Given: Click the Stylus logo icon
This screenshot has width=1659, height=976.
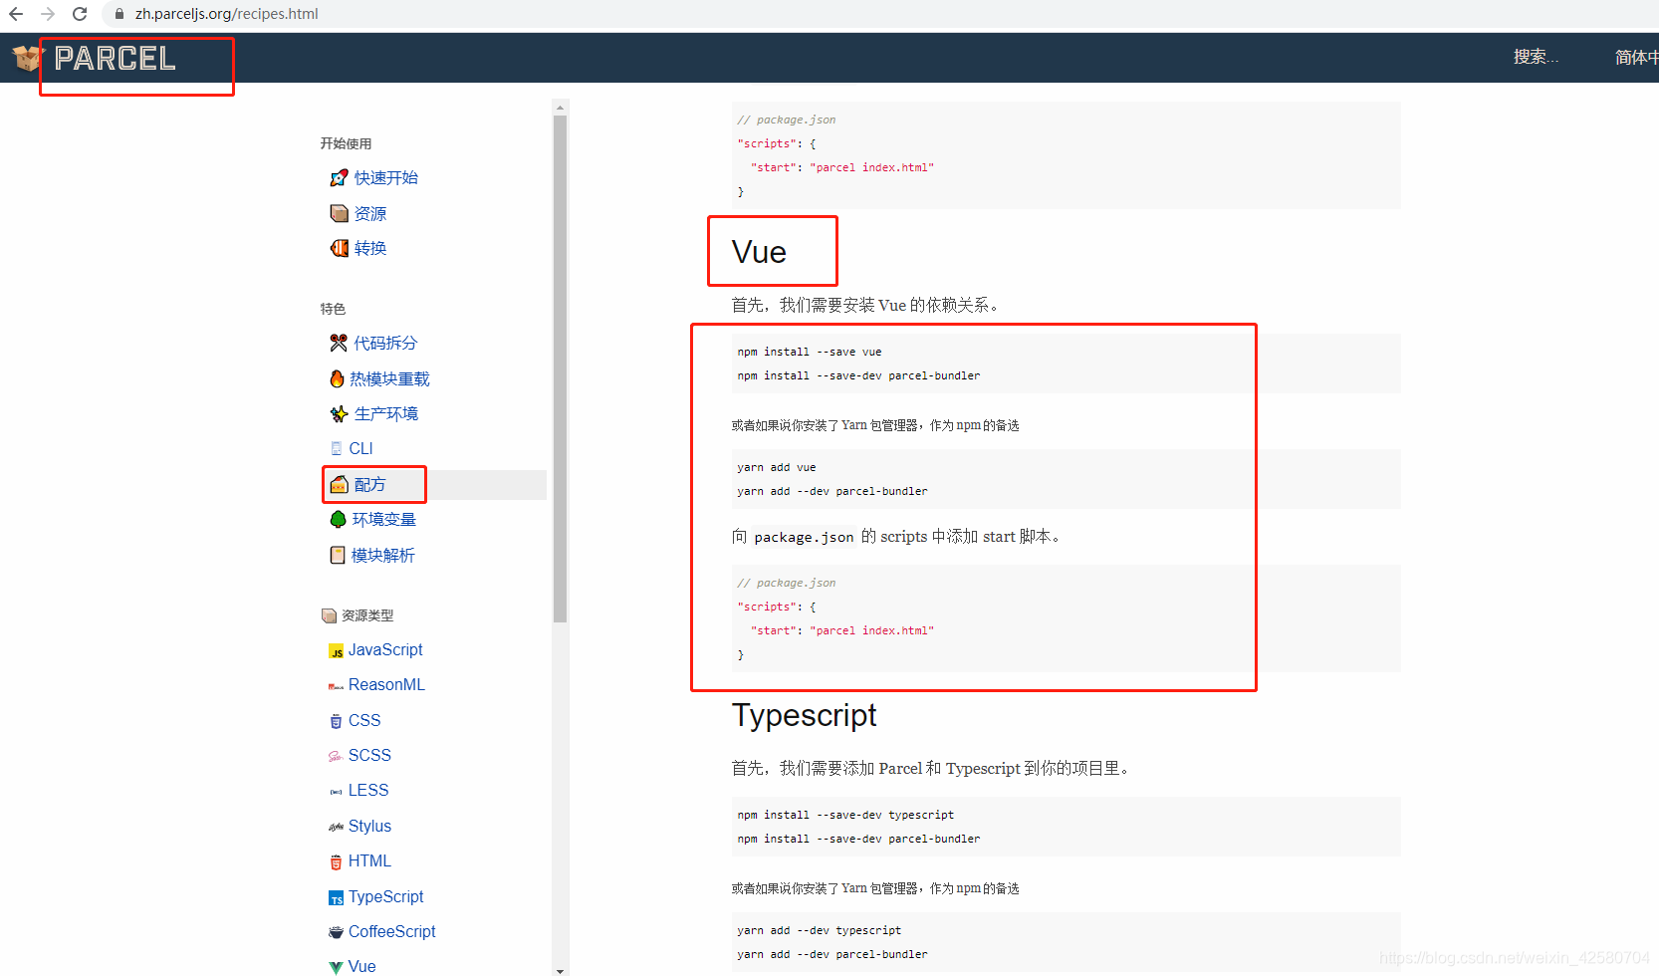Looking at the screenshot, I should tap(337, 827).
